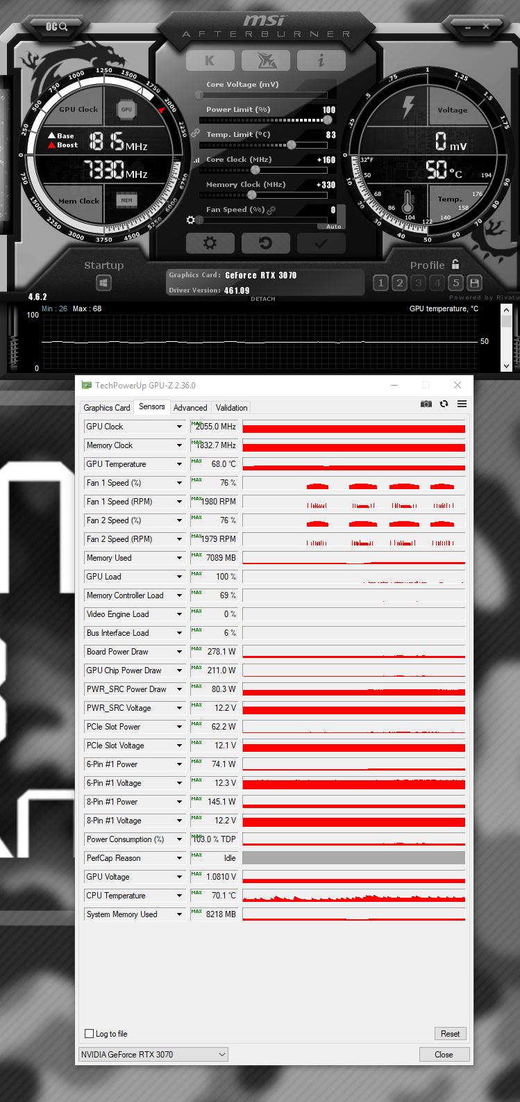The height and width of the screenshot is (1102, 520).
Task: Click the Memory Used 7089 MB value
Action: [x=214, y=558]
